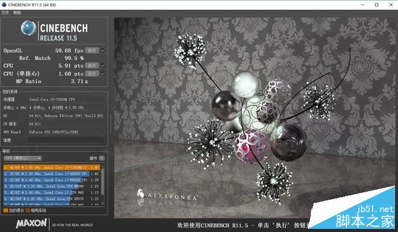Screen dimensions: 398x232
Task: Click the OpenGL 59.68 fps value
Action: tap(69, 51)
